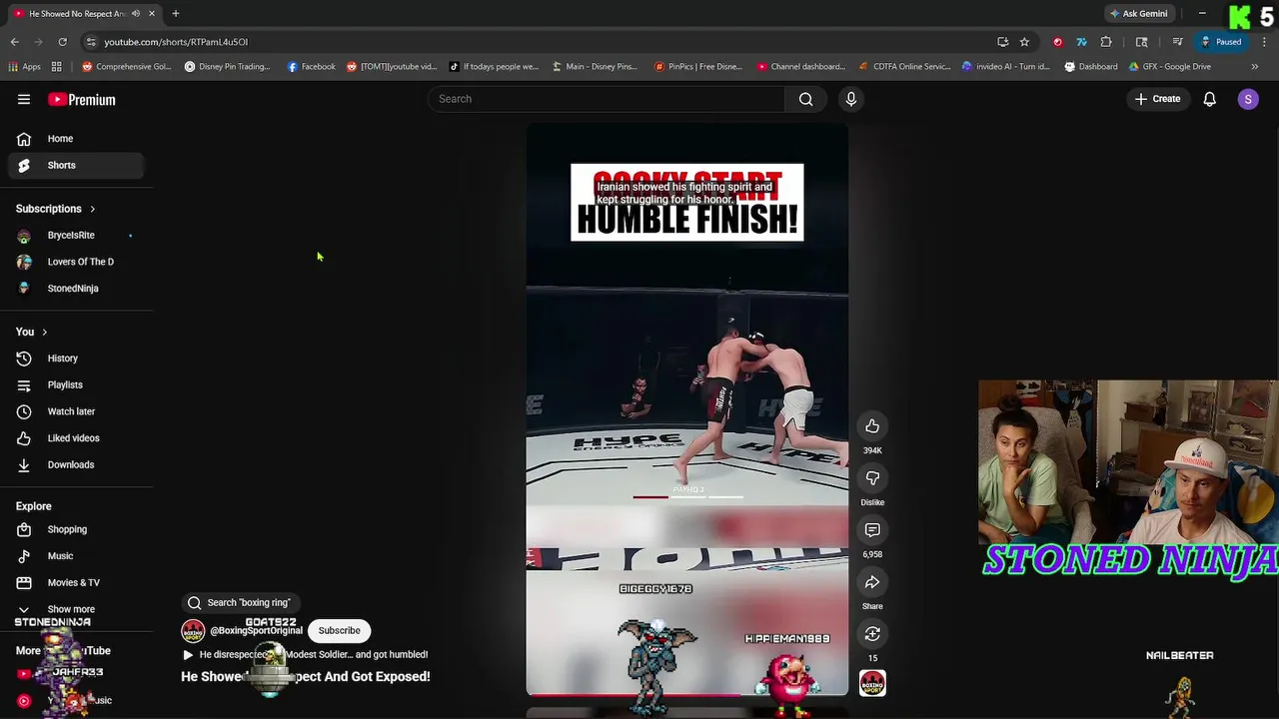Bookmark this page with star icon
Image resolution: width=1279 pixels, height=719 pixels.
tap(1024, 42)
